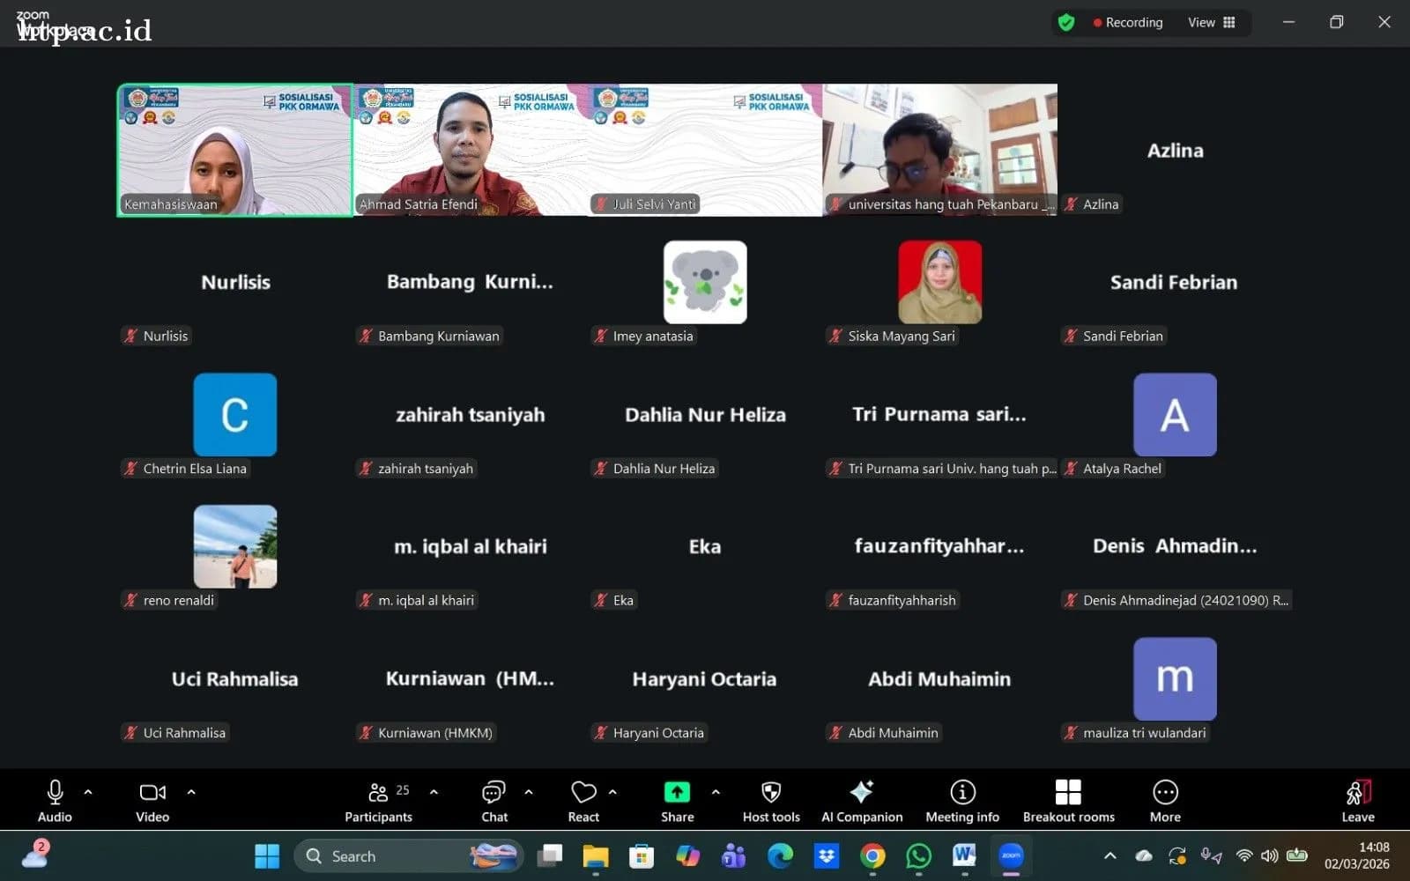Show Meeting info
Viewport: 1410px width, 881px height.
962,802
